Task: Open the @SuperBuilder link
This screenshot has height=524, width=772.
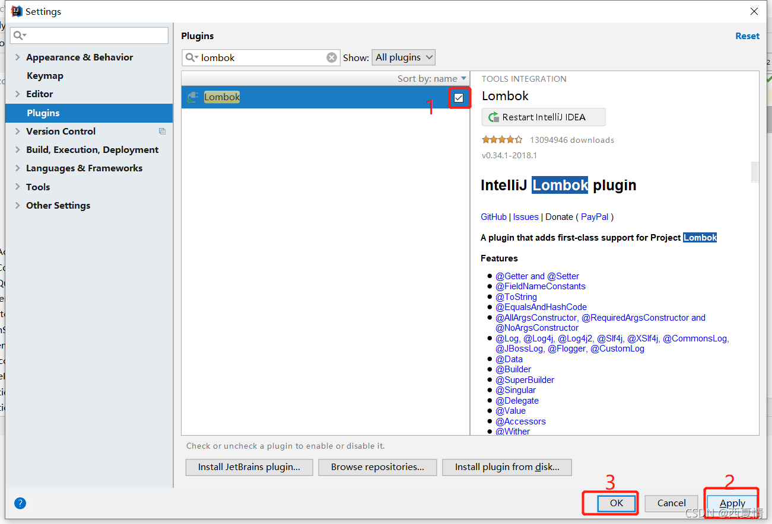Action: [525, 380]
